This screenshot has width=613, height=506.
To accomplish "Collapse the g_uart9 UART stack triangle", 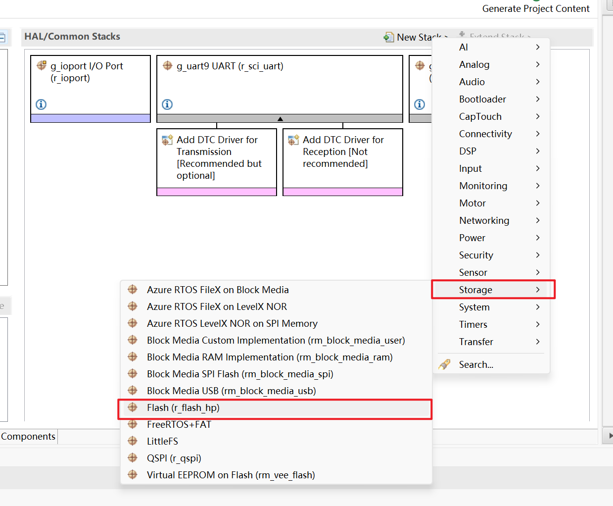I will (x=280, y=119).
